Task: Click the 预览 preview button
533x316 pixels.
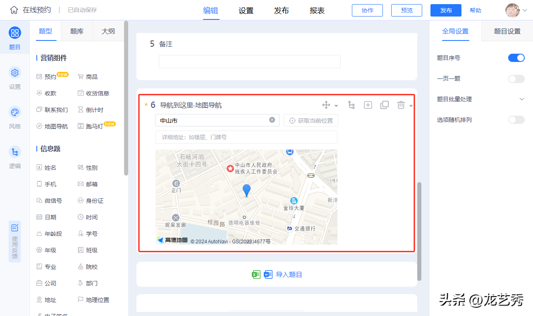Action: pos(406,10)
